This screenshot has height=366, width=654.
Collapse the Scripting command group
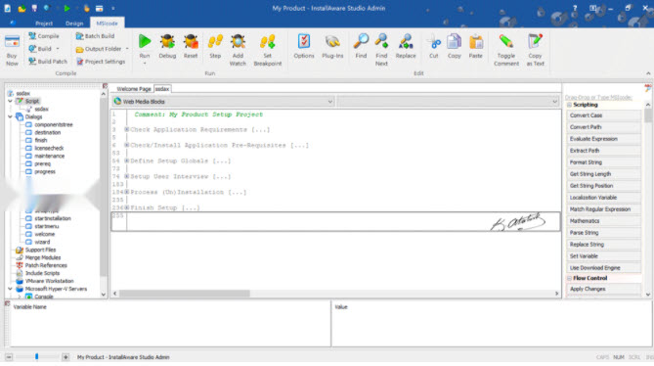[x=569, y=105]
